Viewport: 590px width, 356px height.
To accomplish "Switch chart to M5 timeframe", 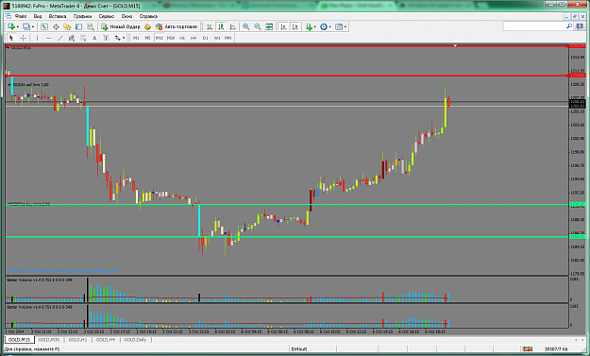I will click(147, 38).
